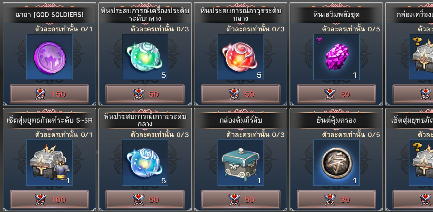This screenshot has width=433, height=212.
Task: Buy armor experience stone for 50 medals
Action: [145, 200]
